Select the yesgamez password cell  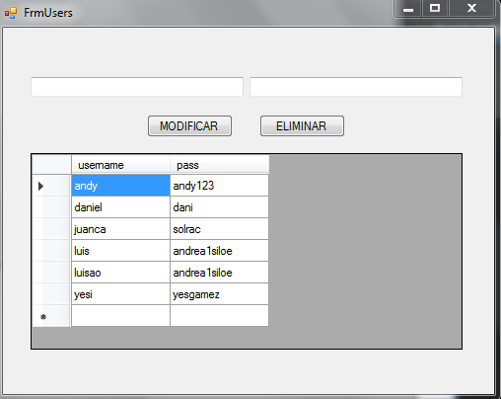[219, 294]
